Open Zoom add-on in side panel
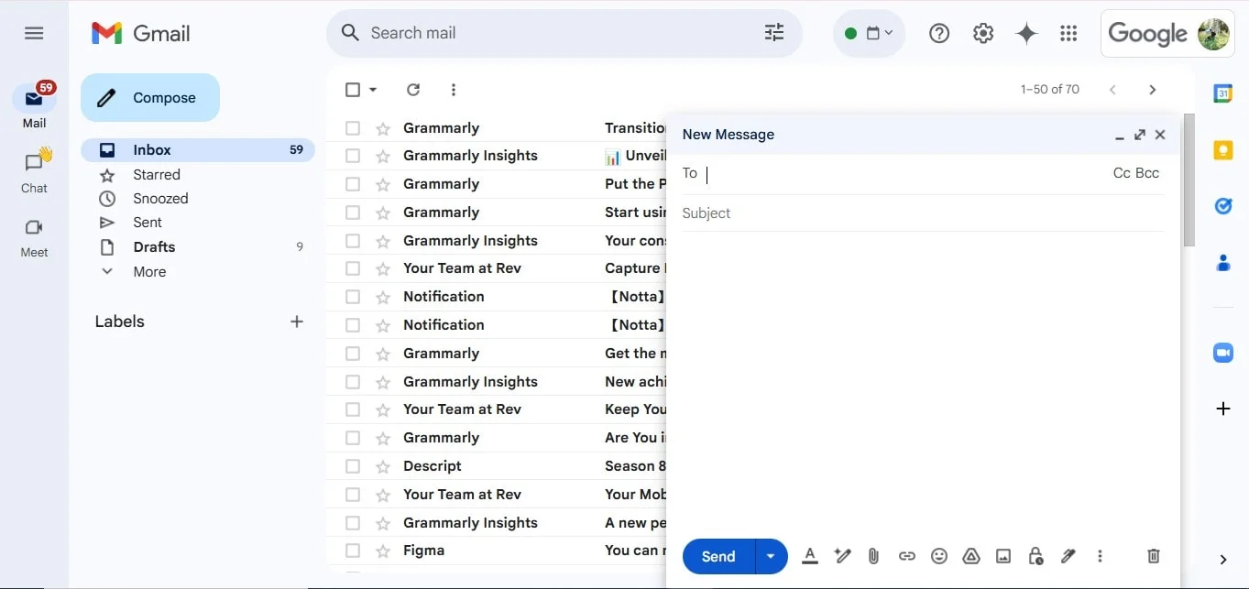The image size is (1249, 589). tap(1222, 353)
